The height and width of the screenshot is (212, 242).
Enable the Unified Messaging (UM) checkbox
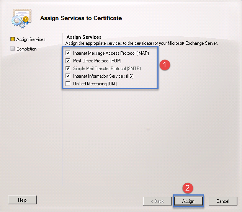(x=68, y=84)
